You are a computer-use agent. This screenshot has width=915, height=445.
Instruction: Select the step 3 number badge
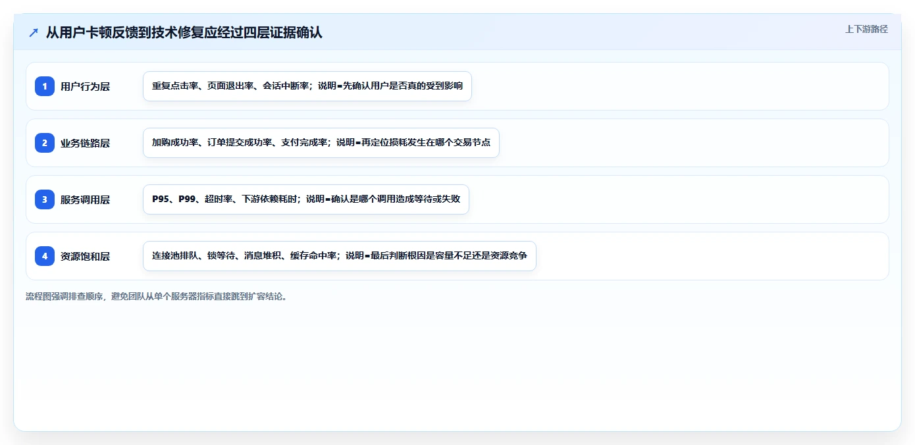[x=45, y=199]
